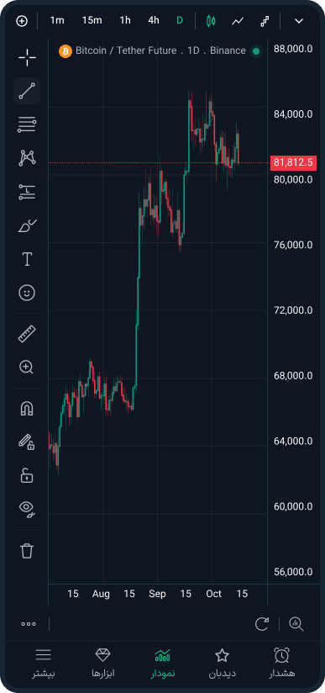Select the 4h timeframe
Image resolution: width=325 pixels, height=693 pixels.
click(x=153, y=20)
